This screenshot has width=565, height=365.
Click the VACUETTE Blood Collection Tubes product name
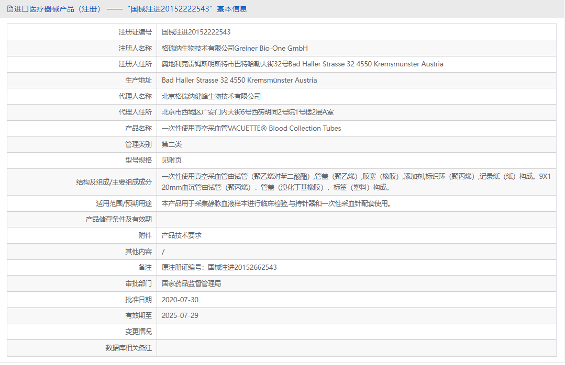click(x=251, y=129)
